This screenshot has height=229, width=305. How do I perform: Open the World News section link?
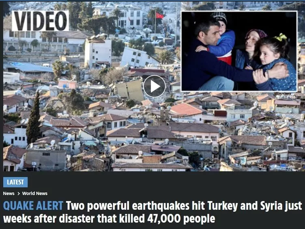pos(35,193)
